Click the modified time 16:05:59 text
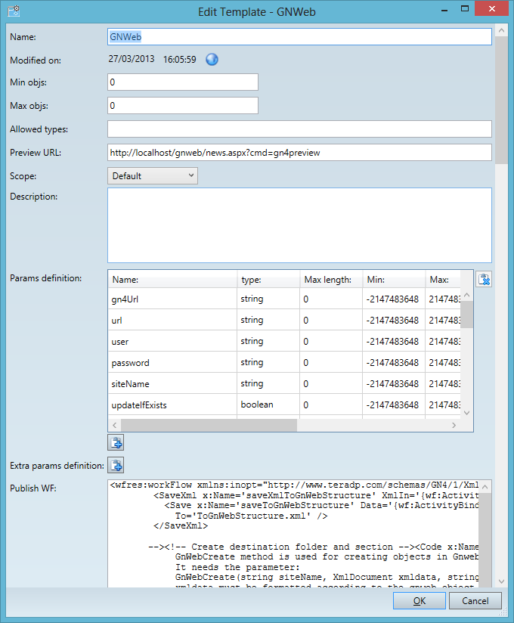This screenshot has width=514, height=623. click(180, 59)
